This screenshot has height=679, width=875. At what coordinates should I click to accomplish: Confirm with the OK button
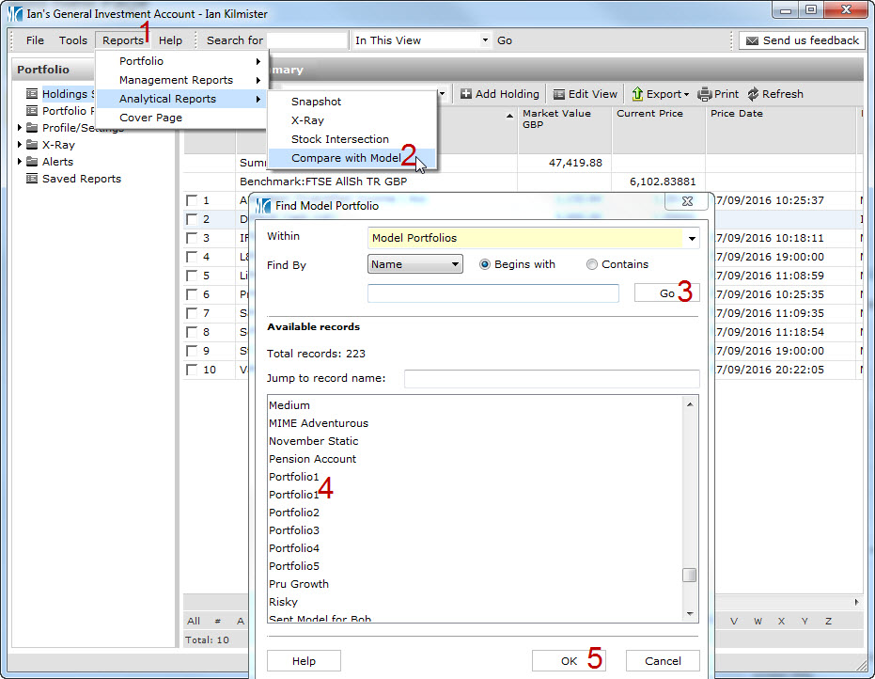(x=569, y=661)
